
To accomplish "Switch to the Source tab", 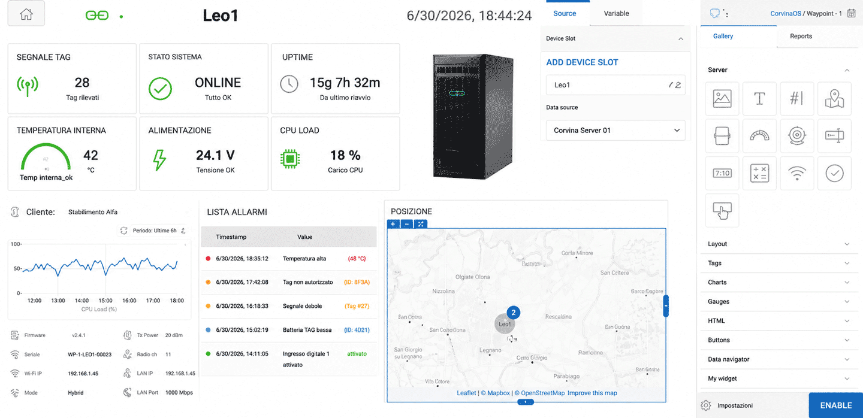I will (565, 13).
